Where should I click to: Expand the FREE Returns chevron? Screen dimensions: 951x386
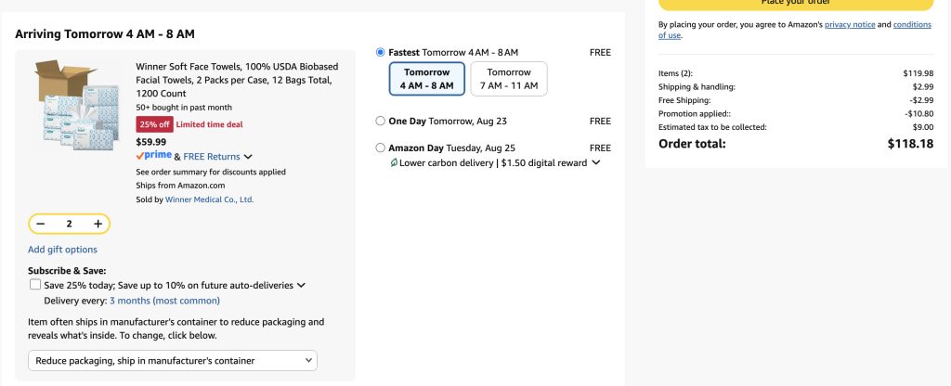(247, 157)
